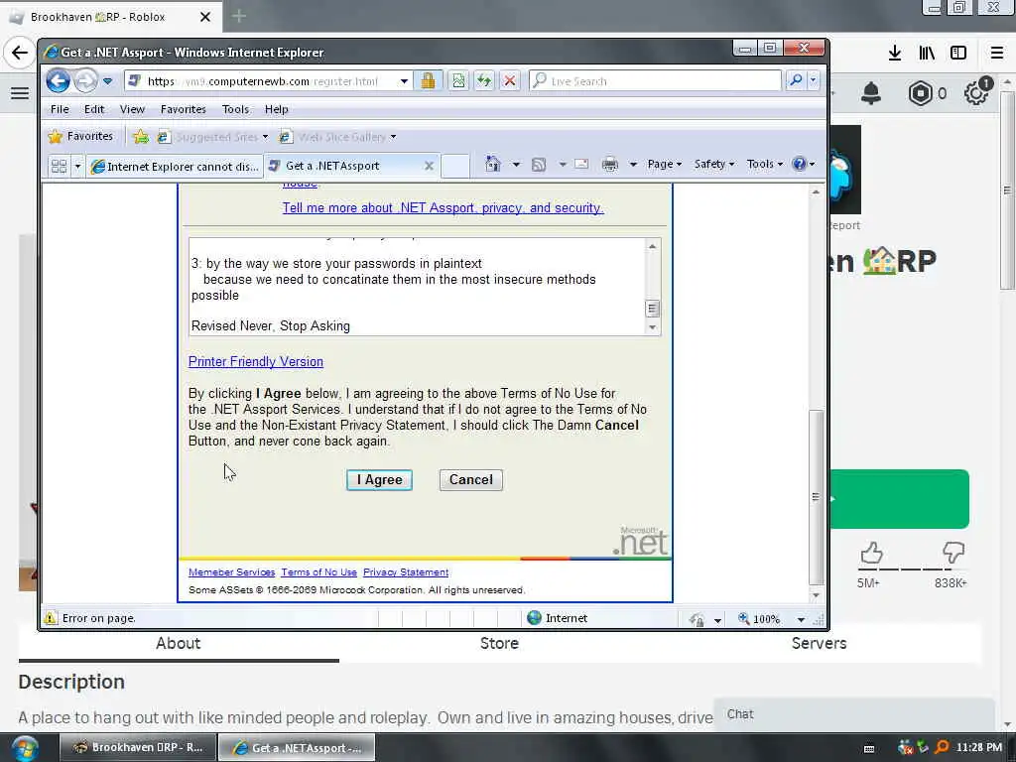Switch to Internet Explorer cannot display tab
Image resolution: width=1016 pixels, height=762 pixels.
[175, 167]
